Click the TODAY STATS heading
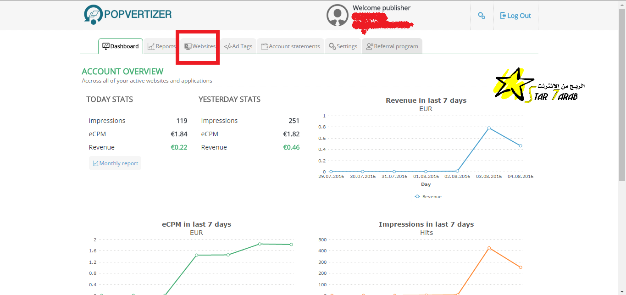 (x=110, y=99)
